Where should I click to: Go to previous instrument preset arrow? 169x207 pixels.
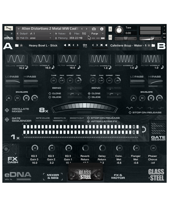point(82,29)
